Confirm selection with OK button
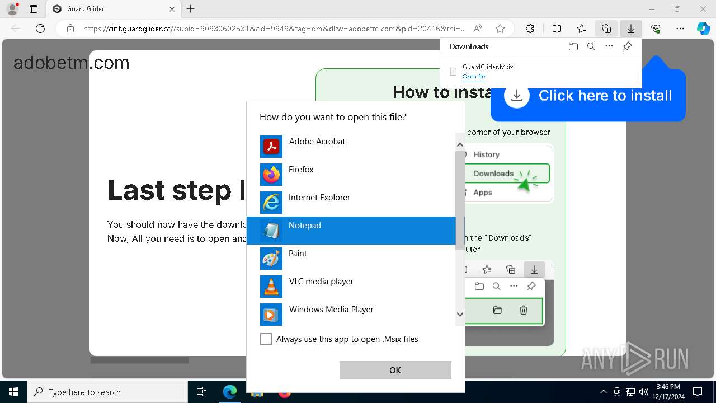This screenshot has width=716, height=403. (x=395, y=370)
